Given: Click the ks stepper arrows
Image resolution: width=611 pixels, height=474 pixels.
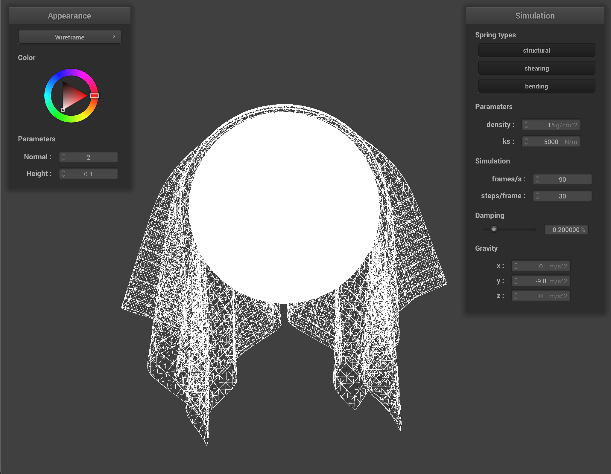Looking at the screenshot, I should 526,141.
